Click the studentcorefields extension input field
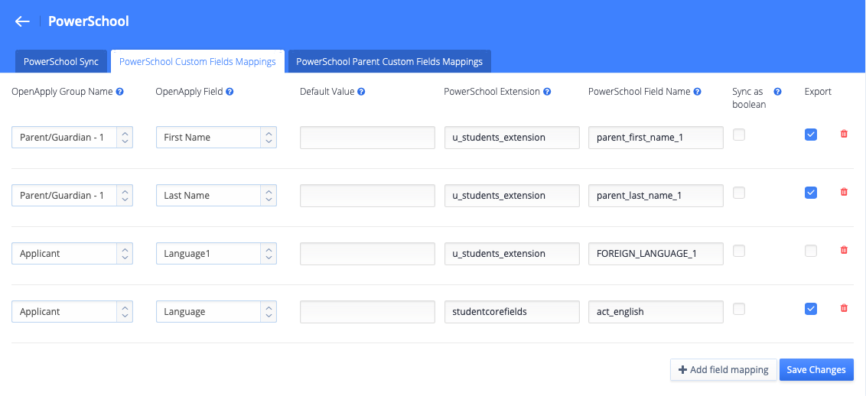The width and height of the screenshot is (866, 396). (512, 312)
